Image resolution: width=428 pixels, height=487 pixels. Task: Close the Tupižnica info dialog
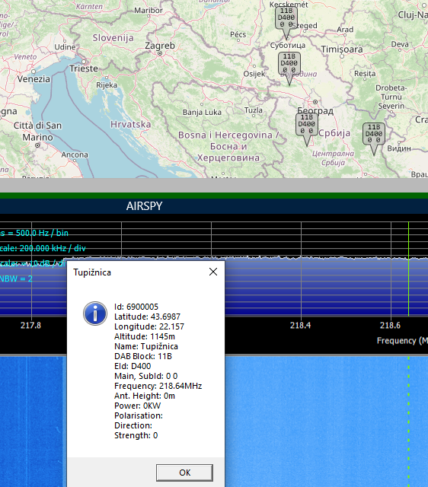click(213, 272)
